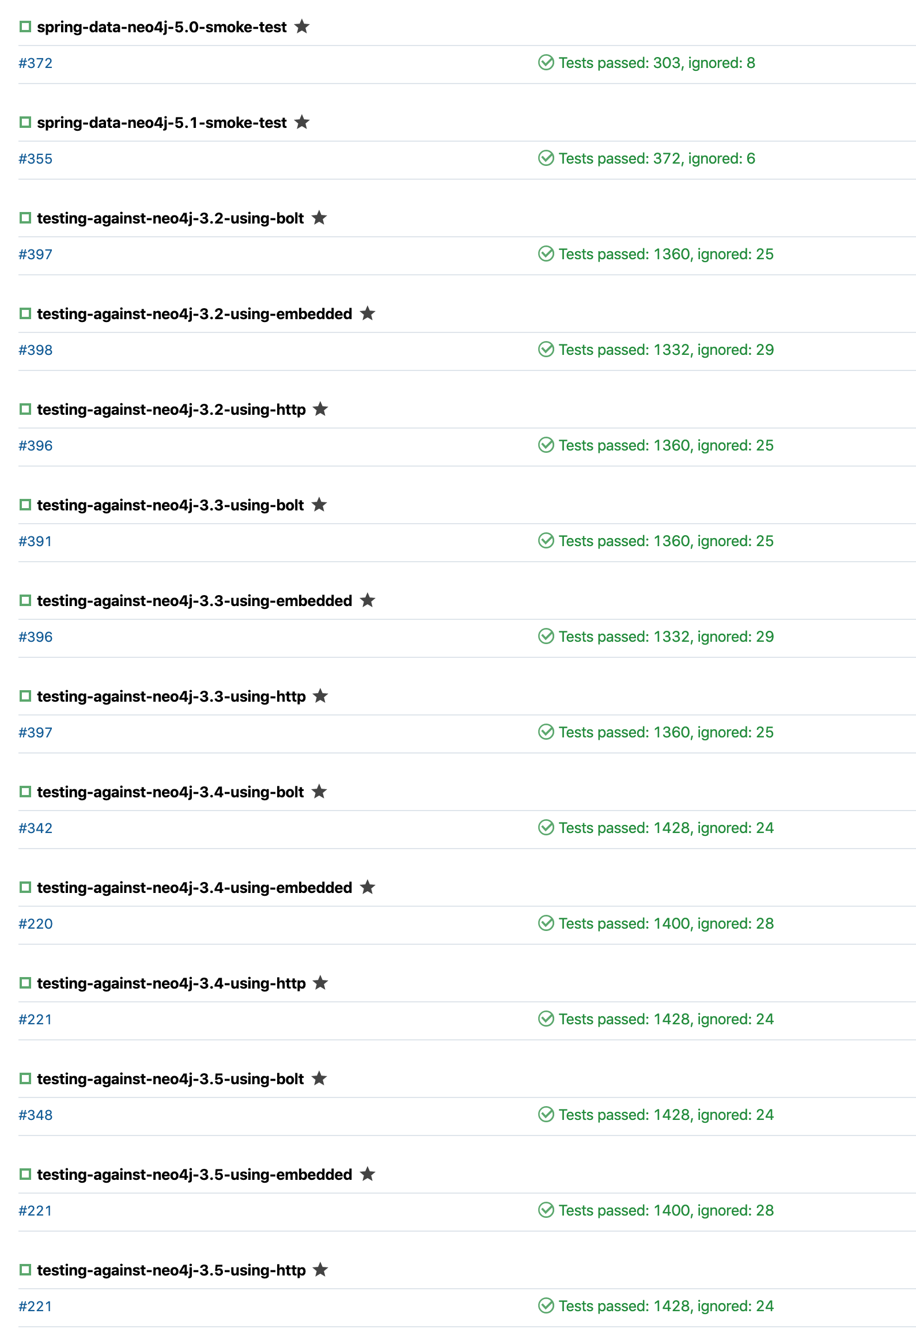The image size is (916, 1340).
Task: Open build #220 of testing-against-neo4j-3.4-using-embedded
Action: (x=36, y=923)
